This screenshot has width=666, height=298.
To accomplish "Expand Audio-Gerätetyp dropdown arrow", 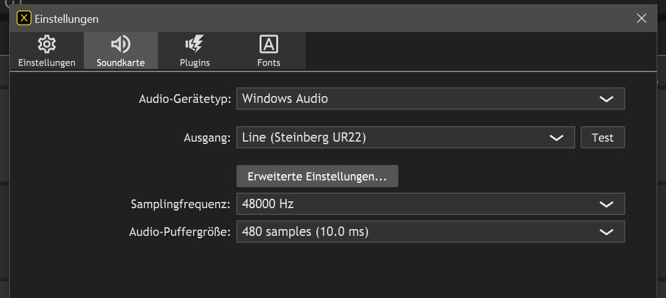I will coord(606,99).
